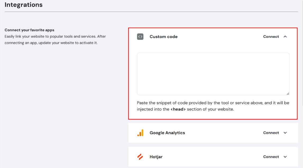Viewport: 303px width, 168px height.
Task: Select the Hotjar integration title
Action: pos(156,157)
